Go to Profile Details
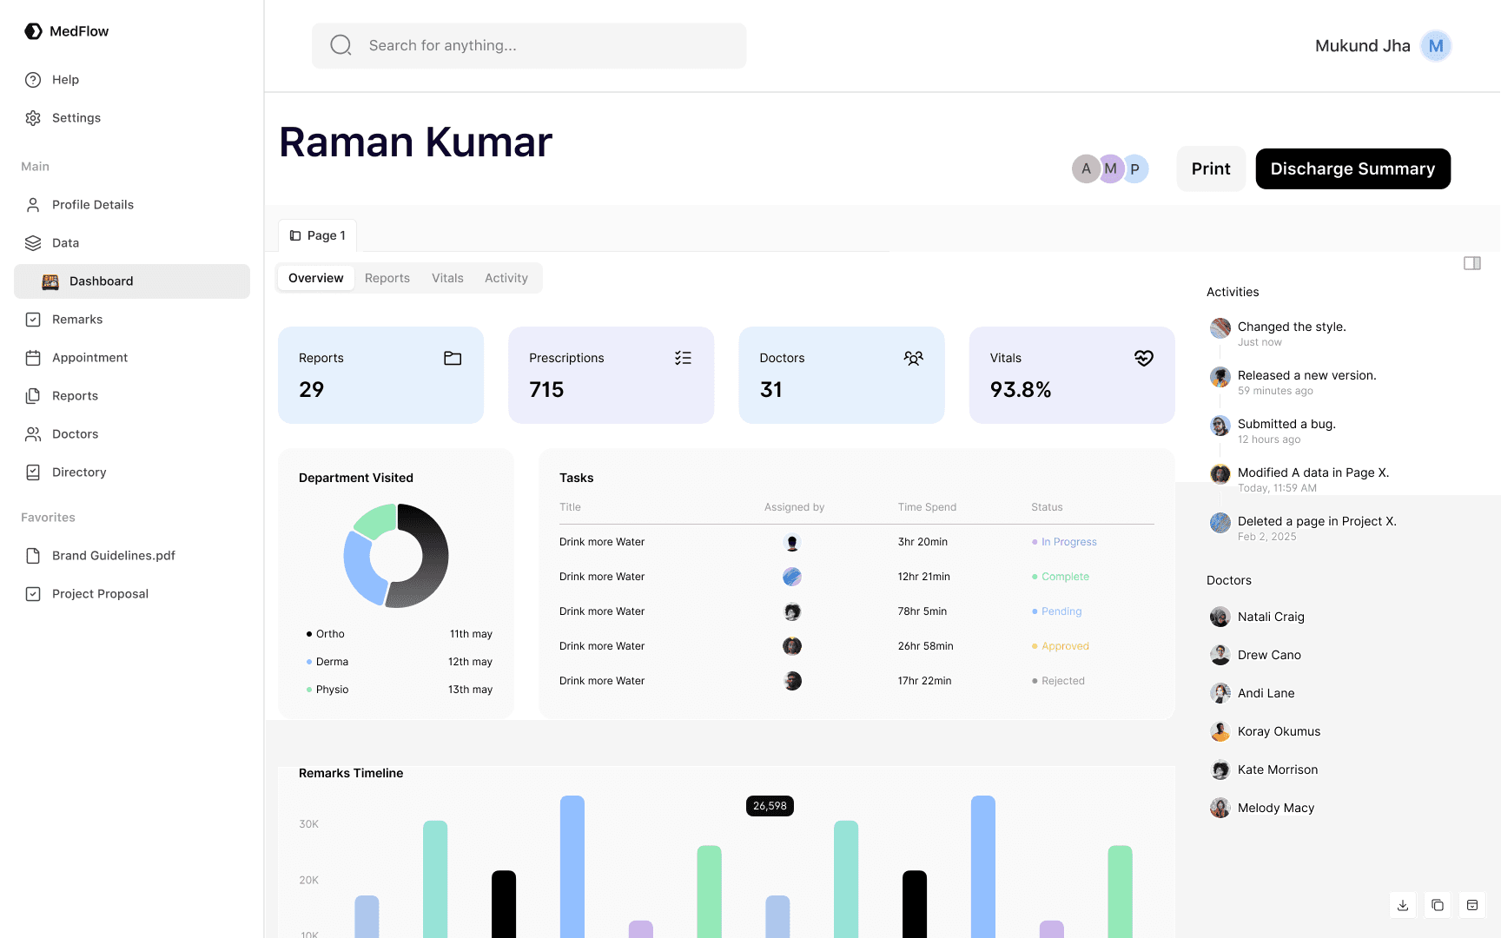Screen dimensions: 1501x938 132,205
